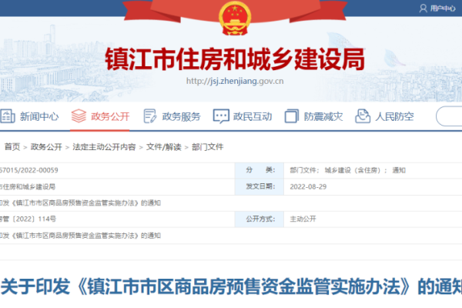Open the 政务服务 menu item

pyautogui.click(x=181, y=116)
